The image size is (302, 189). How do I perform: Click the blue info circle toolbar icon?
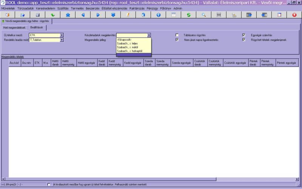tap(158, 15)
